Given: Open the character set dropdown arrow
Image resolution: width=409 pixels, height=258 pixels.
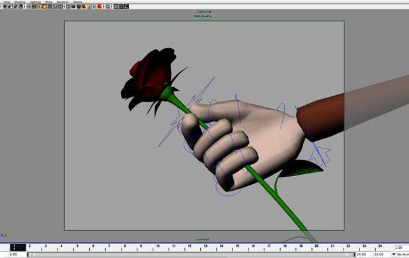Looking at the screenshot, I should 393,254.
